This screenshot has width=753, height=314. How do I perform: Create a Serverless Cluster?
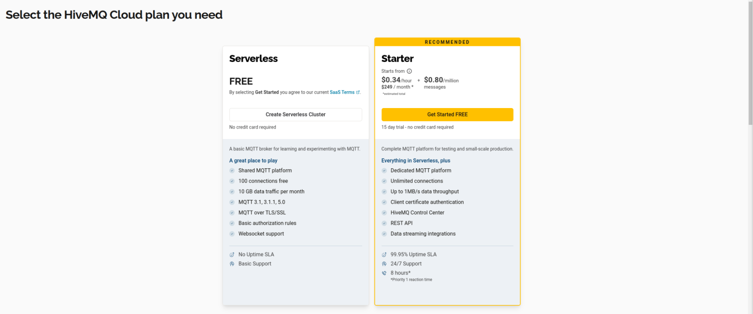(x=296, y=114)
